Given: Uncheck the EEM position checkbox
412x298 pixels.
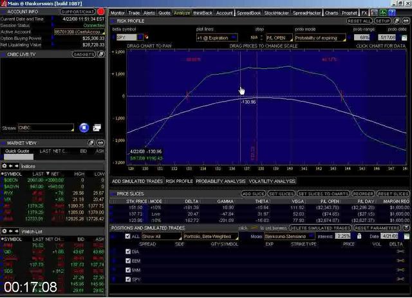Looking at the screenshot, I should point(128,261).
